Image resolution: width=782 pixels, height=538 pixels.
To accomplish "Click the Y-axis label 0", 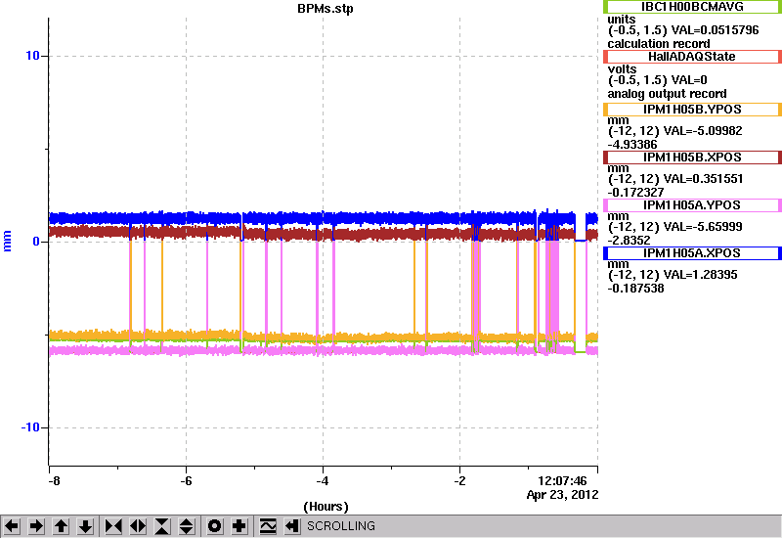I will click(x=36, y=242).
